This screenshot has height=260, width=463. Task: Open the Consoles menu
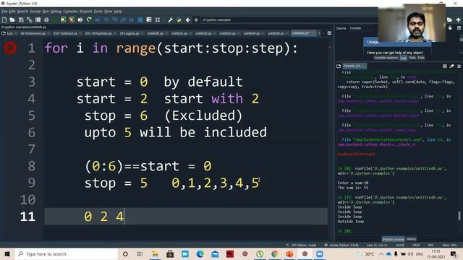[70, 12]
